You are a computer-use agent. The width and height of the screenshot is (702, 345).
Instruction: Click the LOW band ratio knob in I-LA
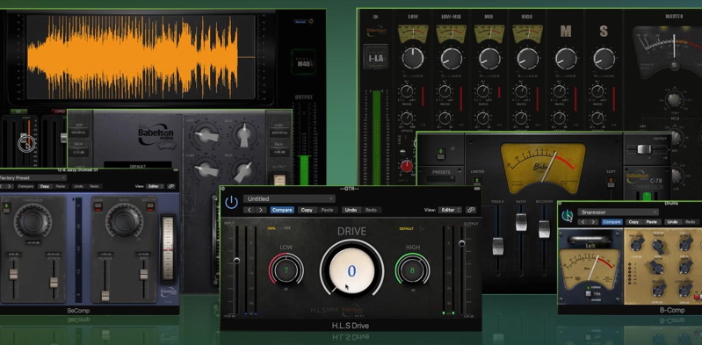pos(407,91)
